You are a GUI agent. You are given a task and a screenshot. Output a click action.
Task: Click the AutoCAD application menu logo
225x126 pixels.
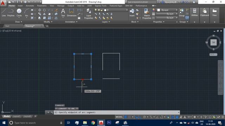click(x=3, y=3)
